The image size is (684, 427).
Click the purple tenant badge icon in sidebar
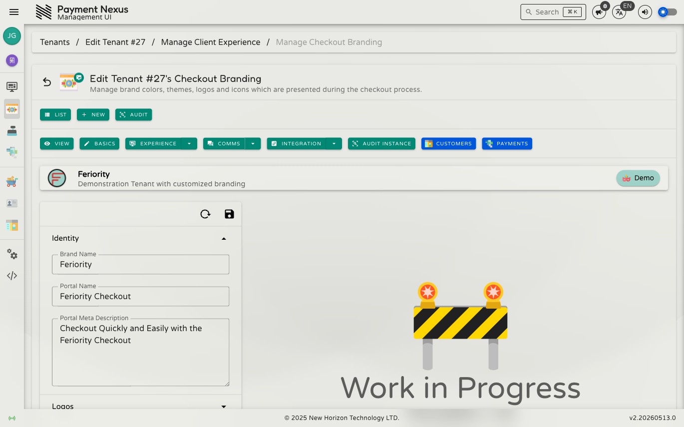tap(12, 60)
